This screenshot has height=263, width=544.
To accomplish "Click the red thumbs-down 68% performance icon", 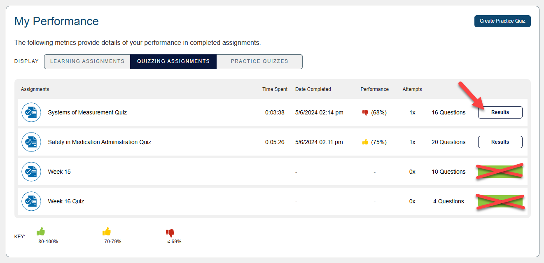I will click(x=365, y=112).
